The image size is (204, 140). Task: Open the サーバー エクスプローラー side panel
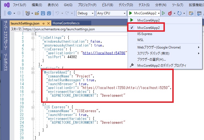5,35
